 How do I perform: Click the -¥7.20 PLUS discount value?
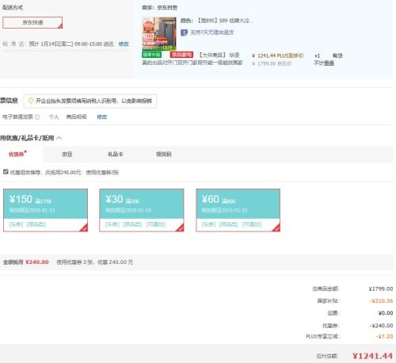[x=385, y=336]
